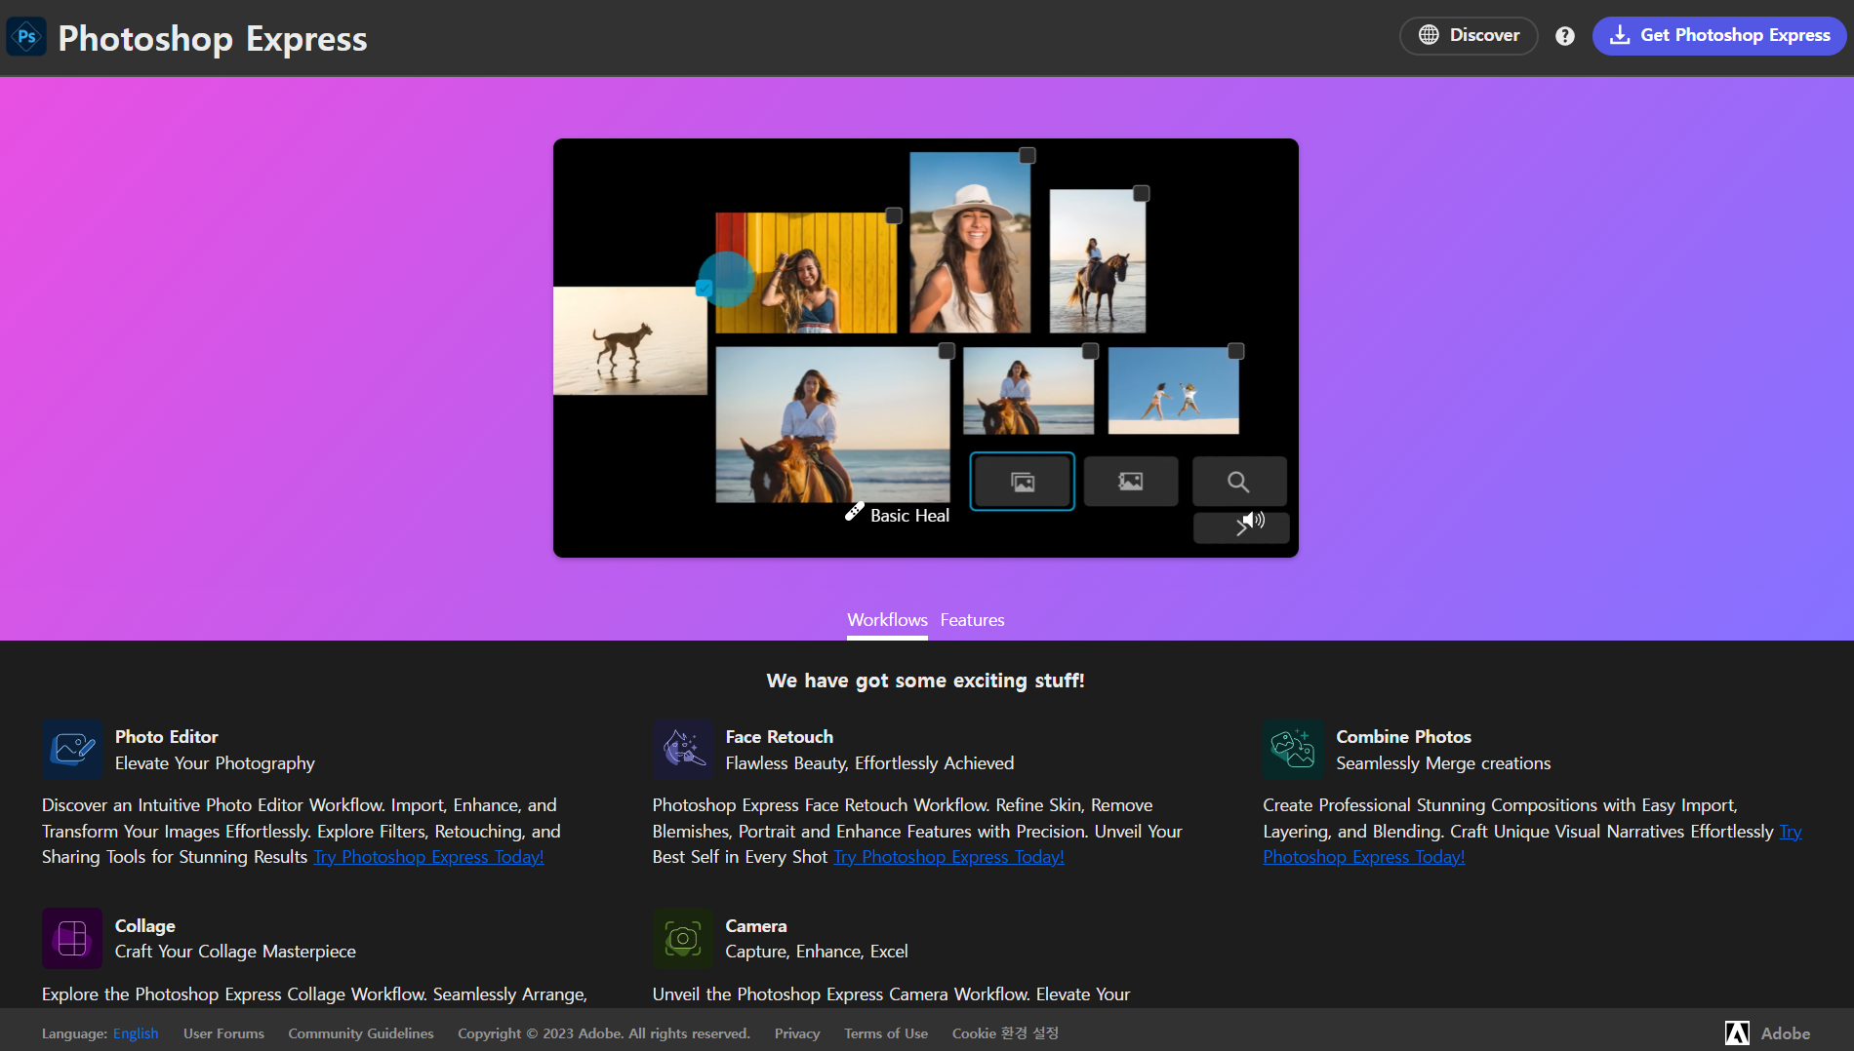Click the Photoshop Express title text
This screenshot has height=1051, width=1854.
point(213,39)
